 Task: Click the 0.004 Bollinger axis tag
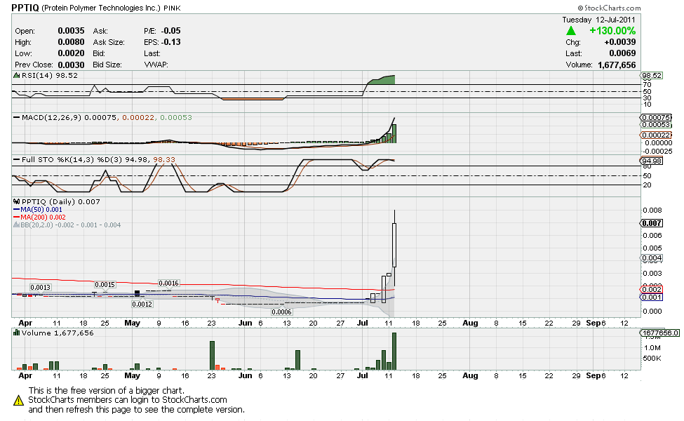(651, 258)
